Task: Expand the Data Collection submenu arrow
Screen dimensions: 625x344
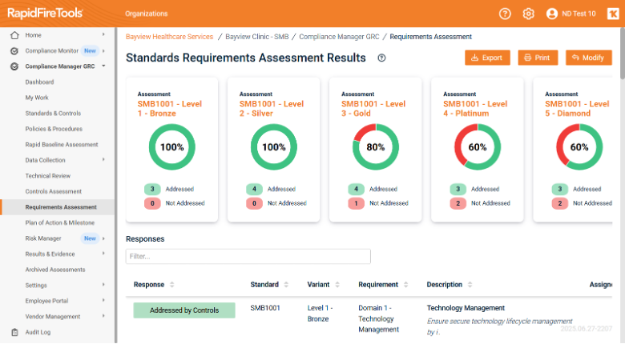Action: [x=103, y=160]
